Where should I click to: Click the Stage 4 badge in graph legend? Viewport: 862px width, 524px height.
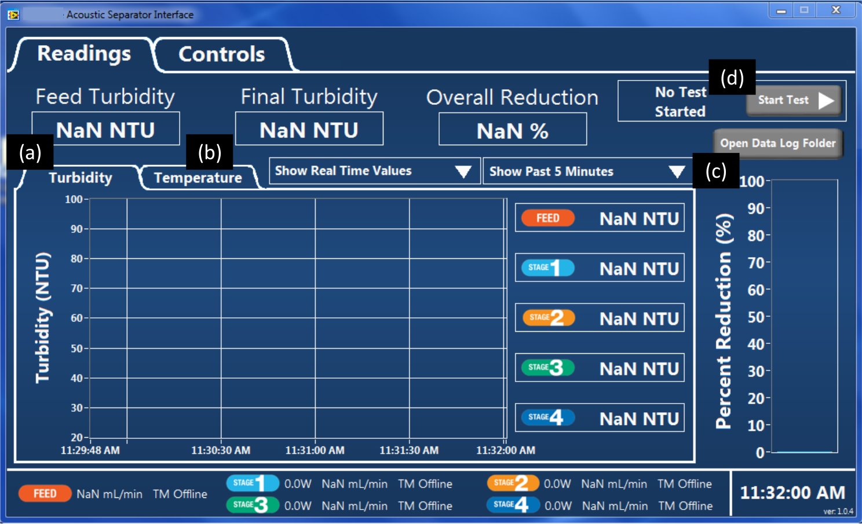coord(547,417)
